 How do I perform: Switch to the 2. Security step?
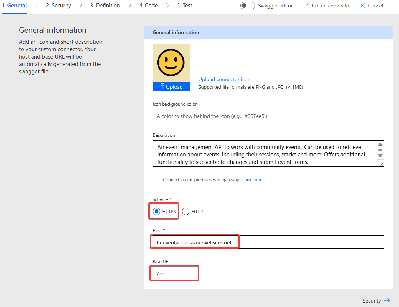tap(58, 6)
